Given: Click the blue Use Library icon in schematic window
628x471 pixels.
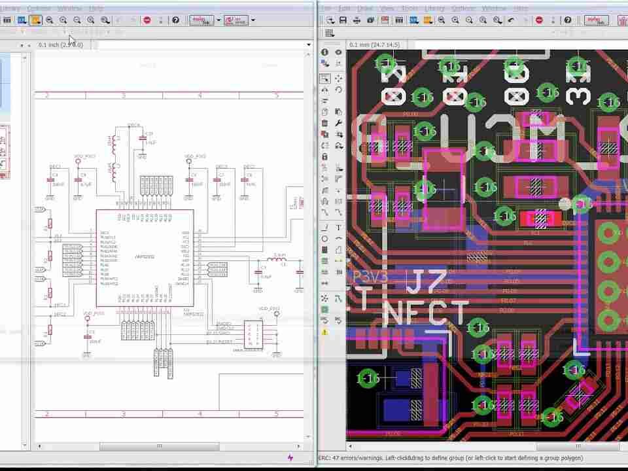Looking at the screenshot, I should tap(22, 20).
